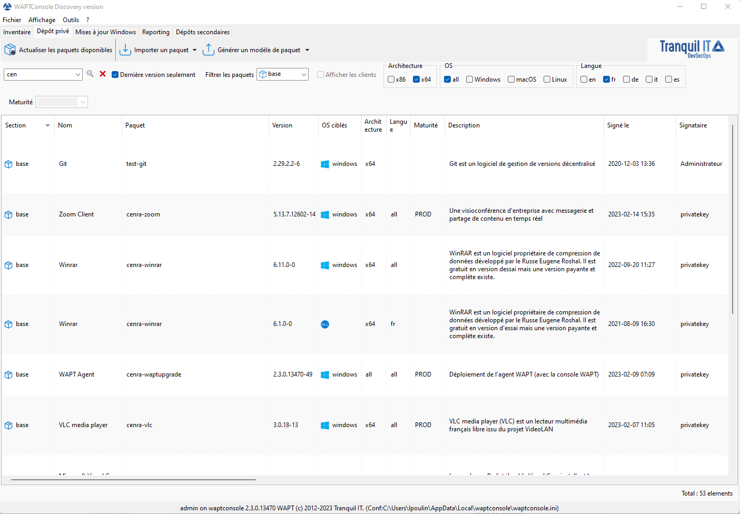This screenshot has width=740, height=514.
Task: Click package icon in cenra-waptupgrade row
Action: point(8,374)
